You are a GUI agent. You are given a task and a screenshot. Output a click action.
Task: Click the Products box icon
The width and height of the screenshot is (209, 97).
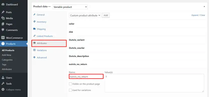click(3, 44)
